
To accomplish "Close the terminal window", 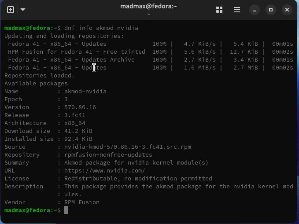I will 287,10.
